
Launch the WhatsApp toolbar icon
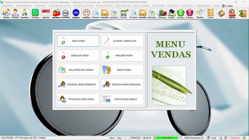[35, 14]
